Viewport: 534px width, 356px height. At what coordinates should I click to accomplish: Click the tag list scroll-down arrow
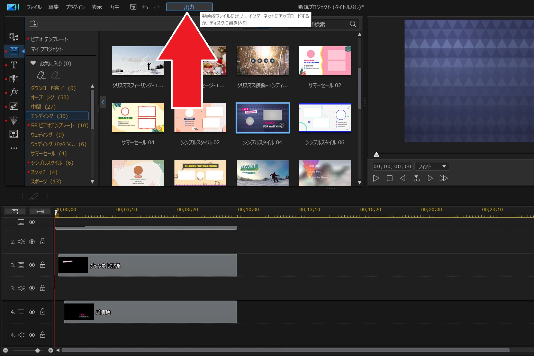[x=92, y=182]
